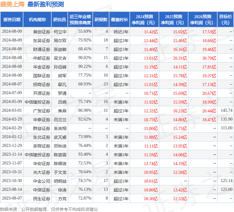Click the 145.74 target price

click(x=226, y=110)
